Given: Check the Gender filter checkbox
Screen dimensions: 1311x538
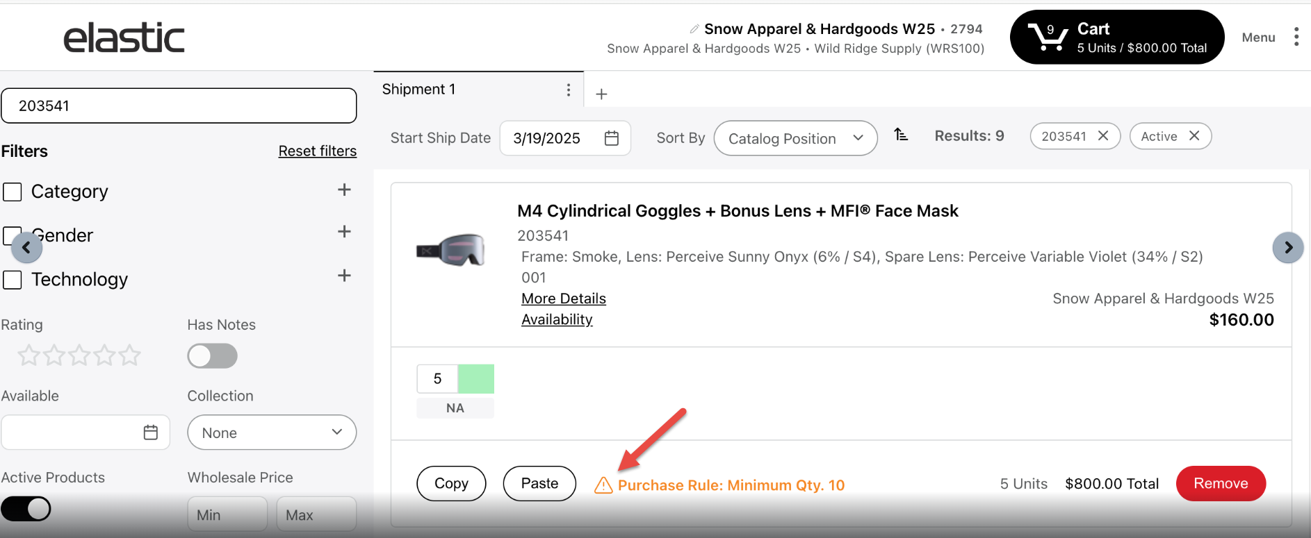Looking at the screenshot, I should 13,236.
